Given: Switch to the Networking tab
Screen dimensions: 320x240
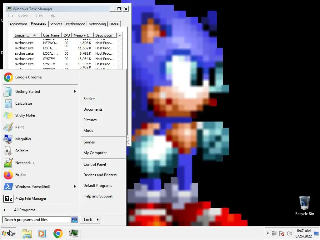Looking at the screenshot, I should (97, 24).
